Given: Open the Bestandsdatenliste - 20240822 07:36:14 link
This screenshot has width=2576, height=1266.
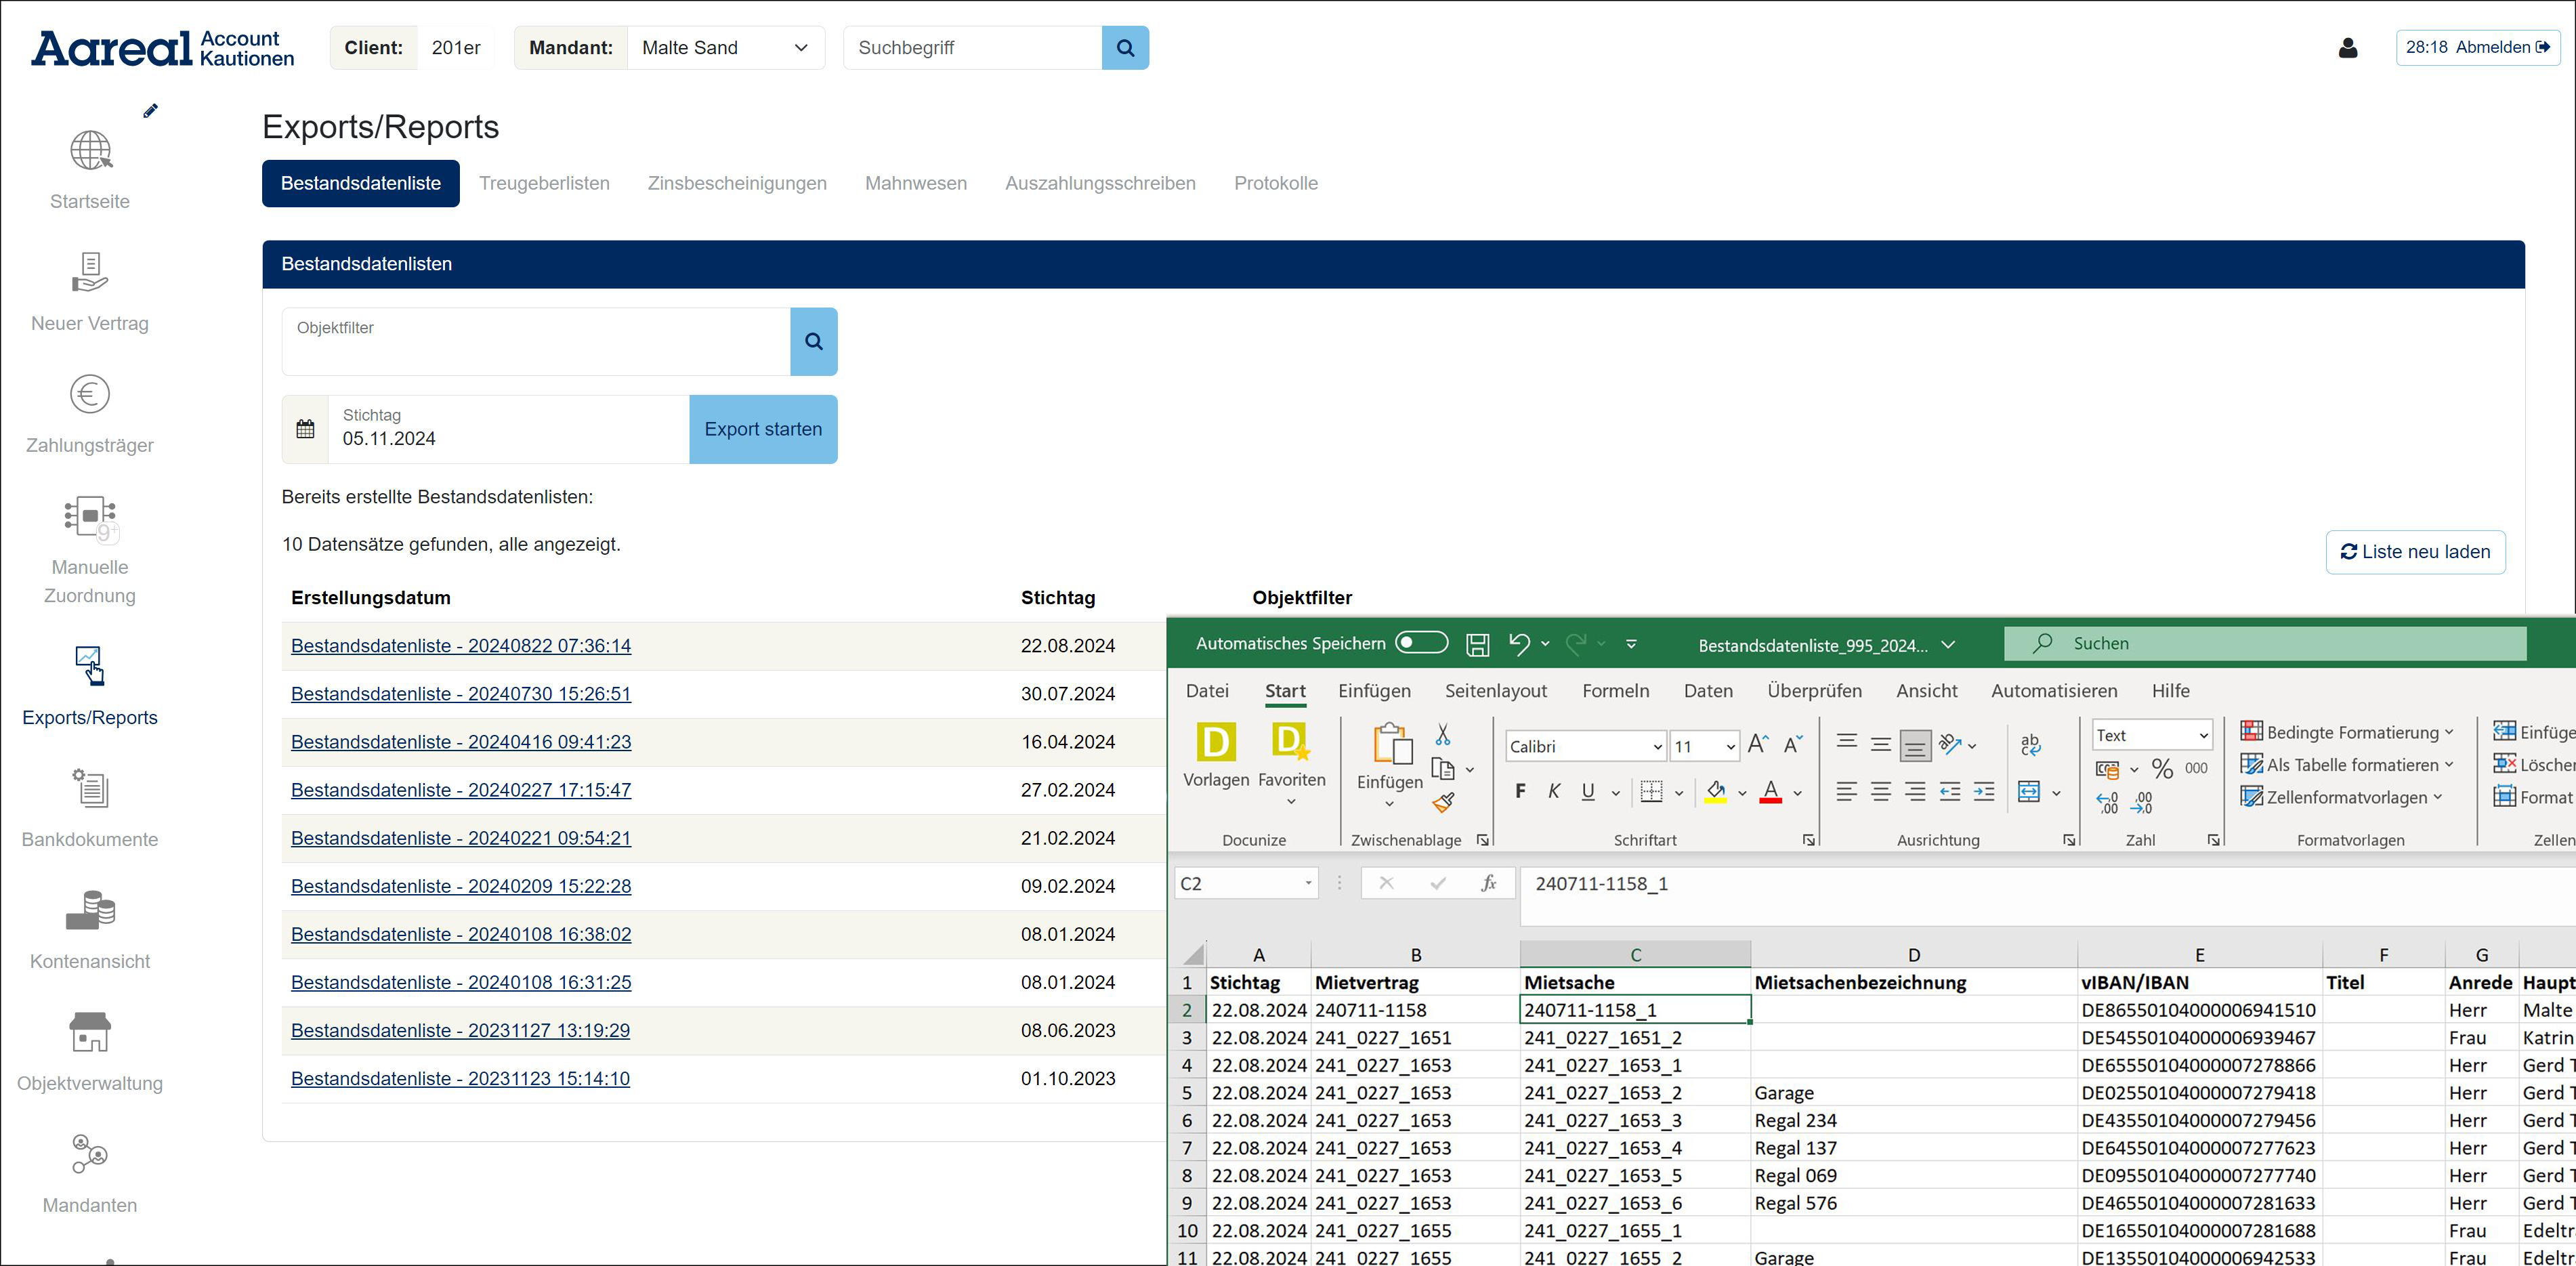Looking at the screenshot, I should coord(461,646).
